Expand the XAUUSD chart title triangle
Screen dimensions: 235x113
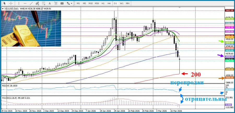coord(3,9)
